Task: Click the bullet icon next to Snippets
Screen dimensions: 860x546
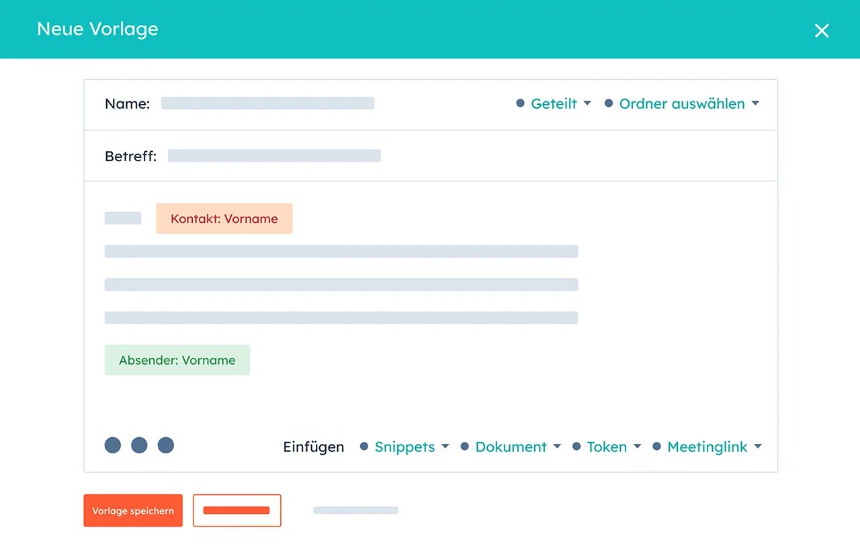Action: (x=363, y=446)
